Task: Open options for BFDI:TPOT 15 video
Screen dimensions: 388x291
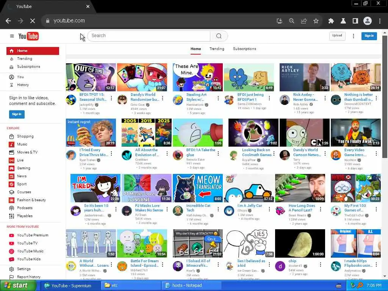Action: click(x=111, y=98)
